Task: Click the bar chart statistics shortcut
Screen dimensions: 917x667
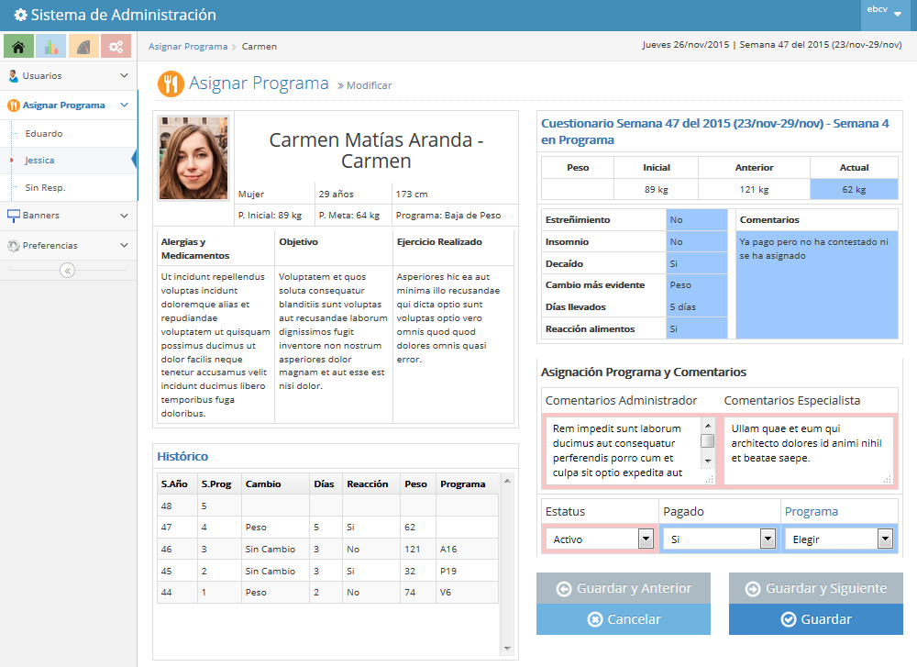Action: (x=51, y=46)
